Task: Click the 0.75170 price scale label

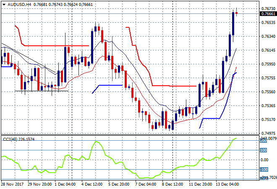Action: pyautogui.click(x=268, y=120)
